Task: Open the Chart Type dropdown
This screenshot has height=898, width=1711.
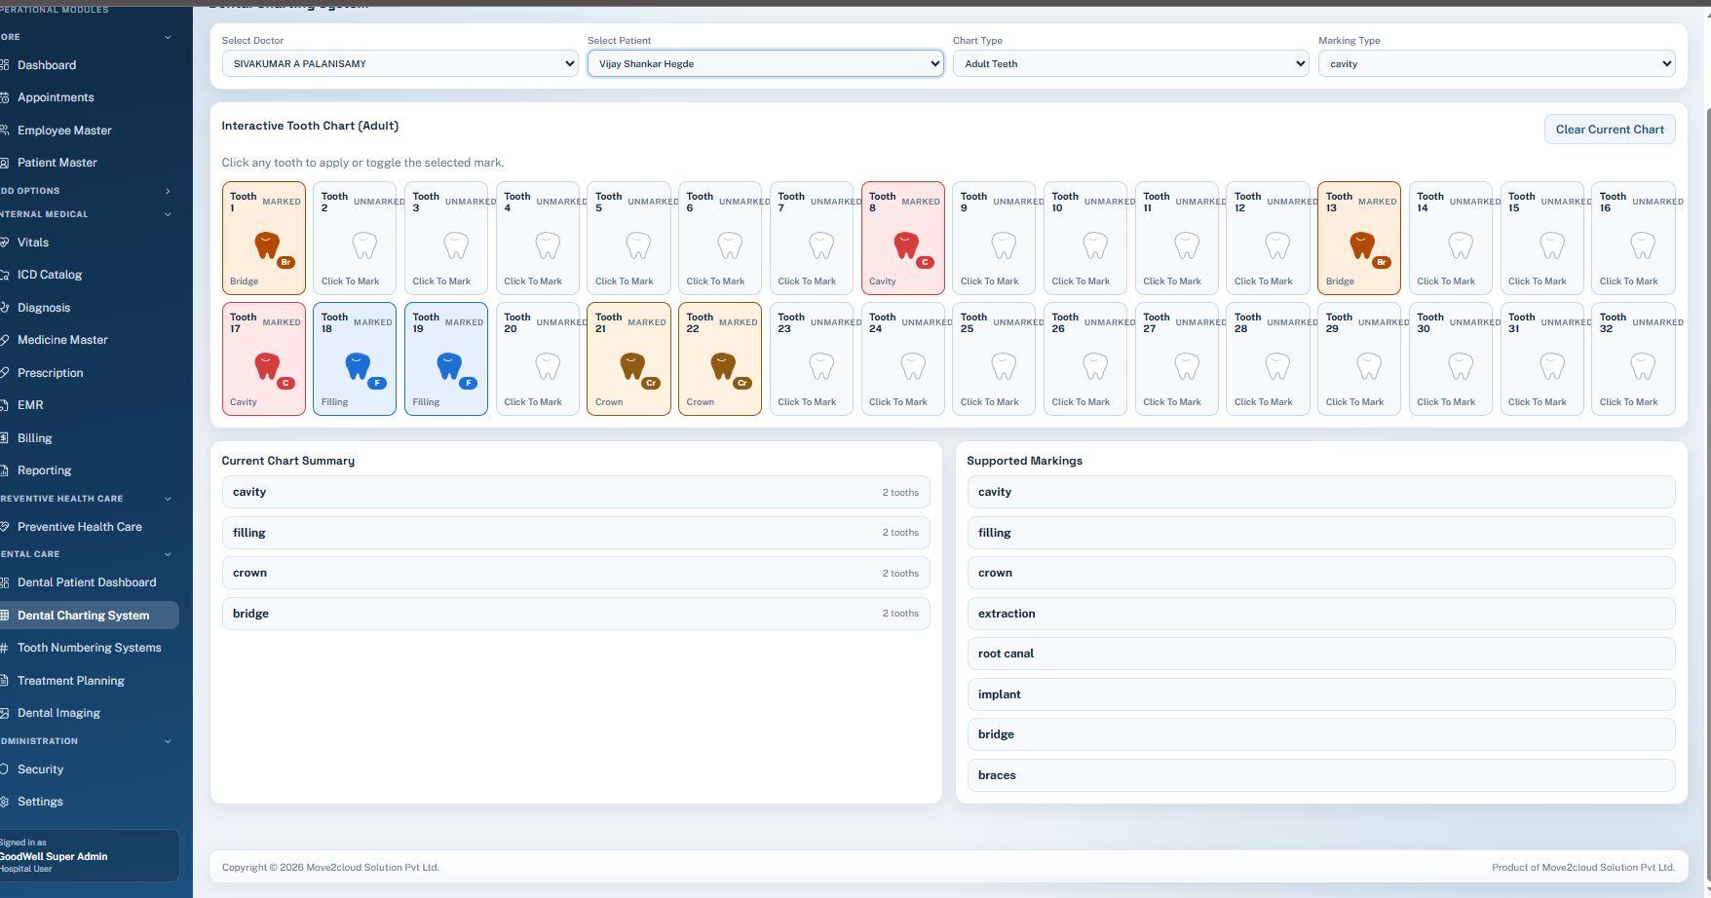Action: (1130, 63)
